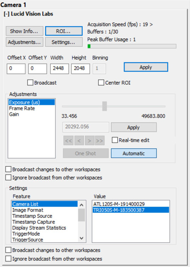
Task: Click the large increase >> button
Action: (x=100, y=141)
